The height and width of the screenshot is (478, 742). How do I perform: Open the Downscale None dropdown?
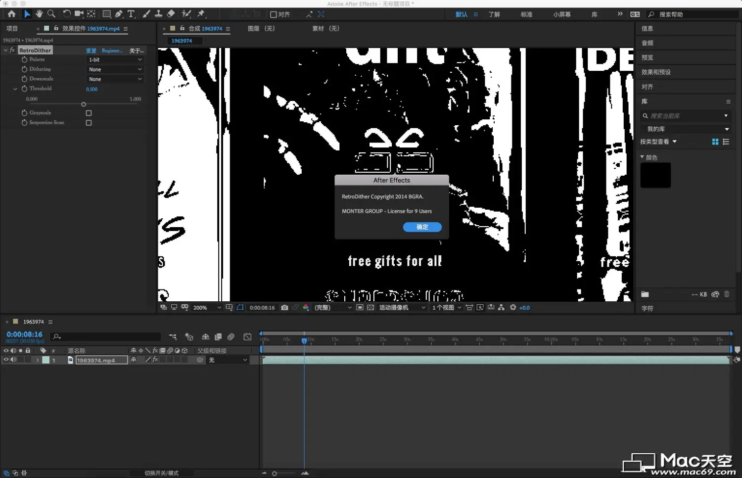(115, 79)
